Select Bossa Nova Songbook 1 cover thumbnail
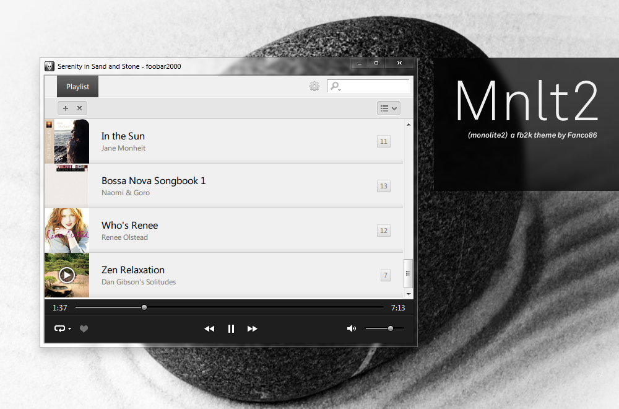 (x=67, y=186)
